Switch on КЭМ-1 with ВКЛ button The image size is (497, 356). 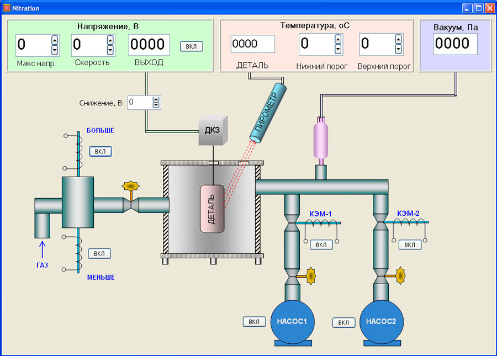(x=321, y=245)
